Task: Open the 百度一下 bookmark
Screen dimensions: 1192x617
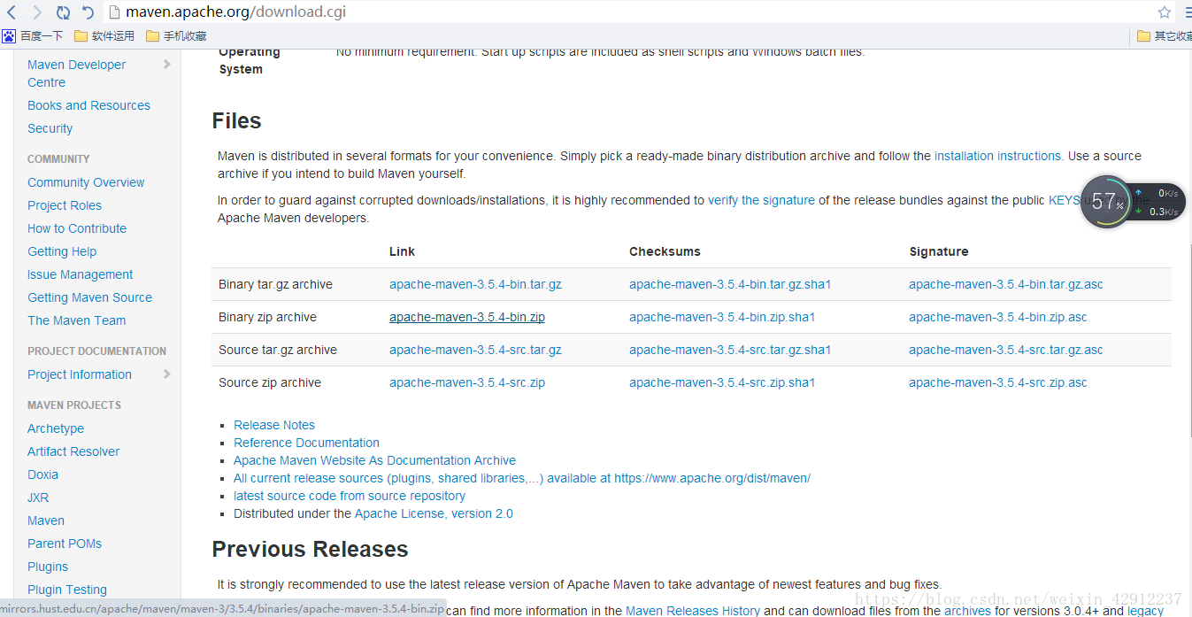Action: (x=33, y=36)
